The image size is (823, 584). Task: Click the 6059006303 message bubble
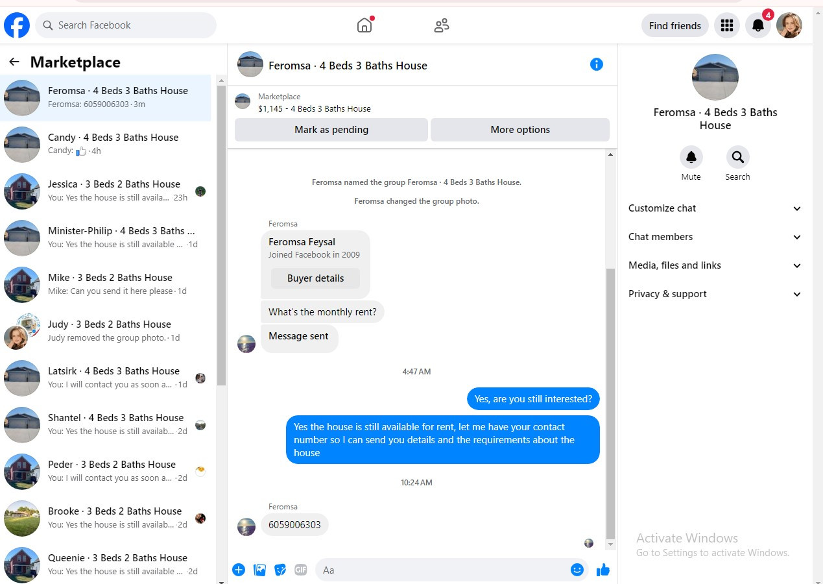(x=294, y=525)
